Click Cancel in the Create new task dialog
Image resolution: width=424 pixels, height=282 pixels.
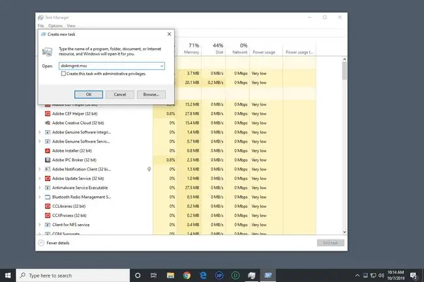coord(120,94)
